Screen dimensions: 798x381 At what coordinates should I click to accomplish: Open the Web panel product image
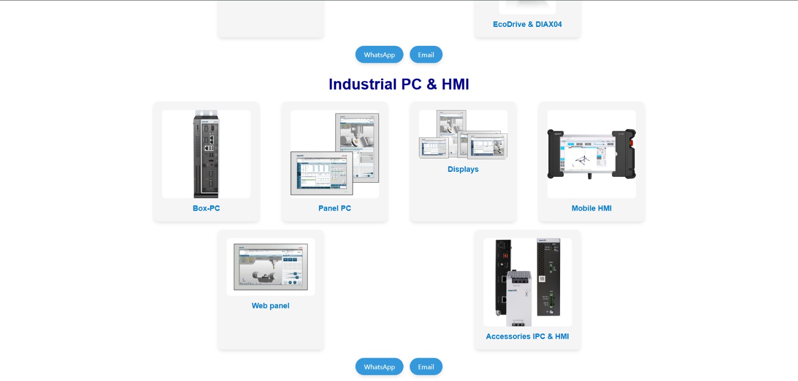(x=270, y=267)
